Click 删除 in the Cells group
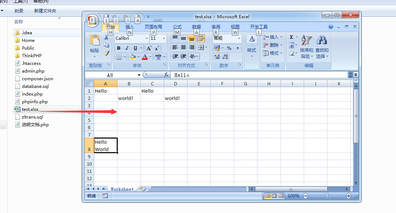The width and height of the screenshot is (396, 213). [272, 45]
